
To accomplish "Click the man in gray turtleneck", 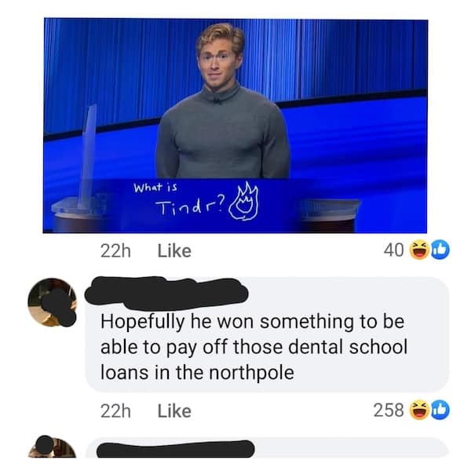I will (223, 102).
